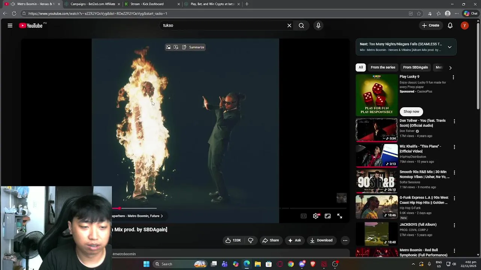481x270 pixels.
Task: Start voice search with the microphone
Action: point(318,25)
